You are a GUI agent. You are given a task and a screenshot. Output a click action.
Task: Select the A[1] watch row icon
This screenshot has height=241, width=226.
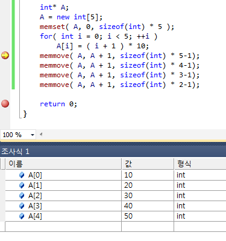(x=22, y=185)
